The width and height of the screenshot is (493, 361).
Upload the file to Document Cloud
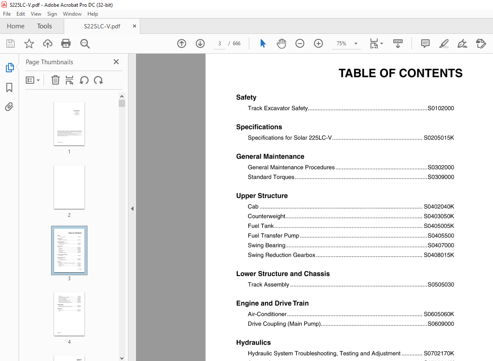pos(47,44)
